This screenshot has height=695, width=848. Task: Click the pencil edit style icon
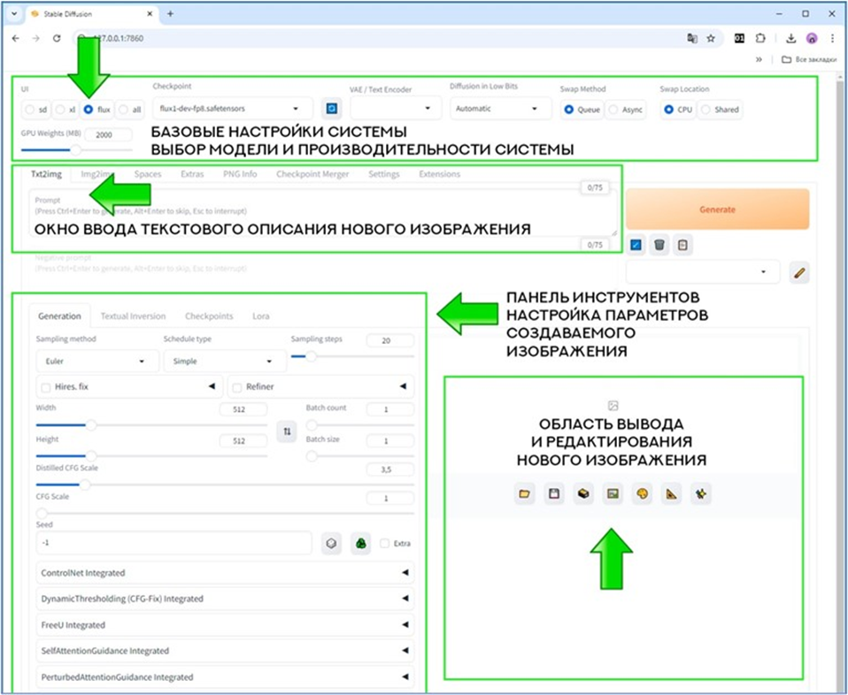799,272
